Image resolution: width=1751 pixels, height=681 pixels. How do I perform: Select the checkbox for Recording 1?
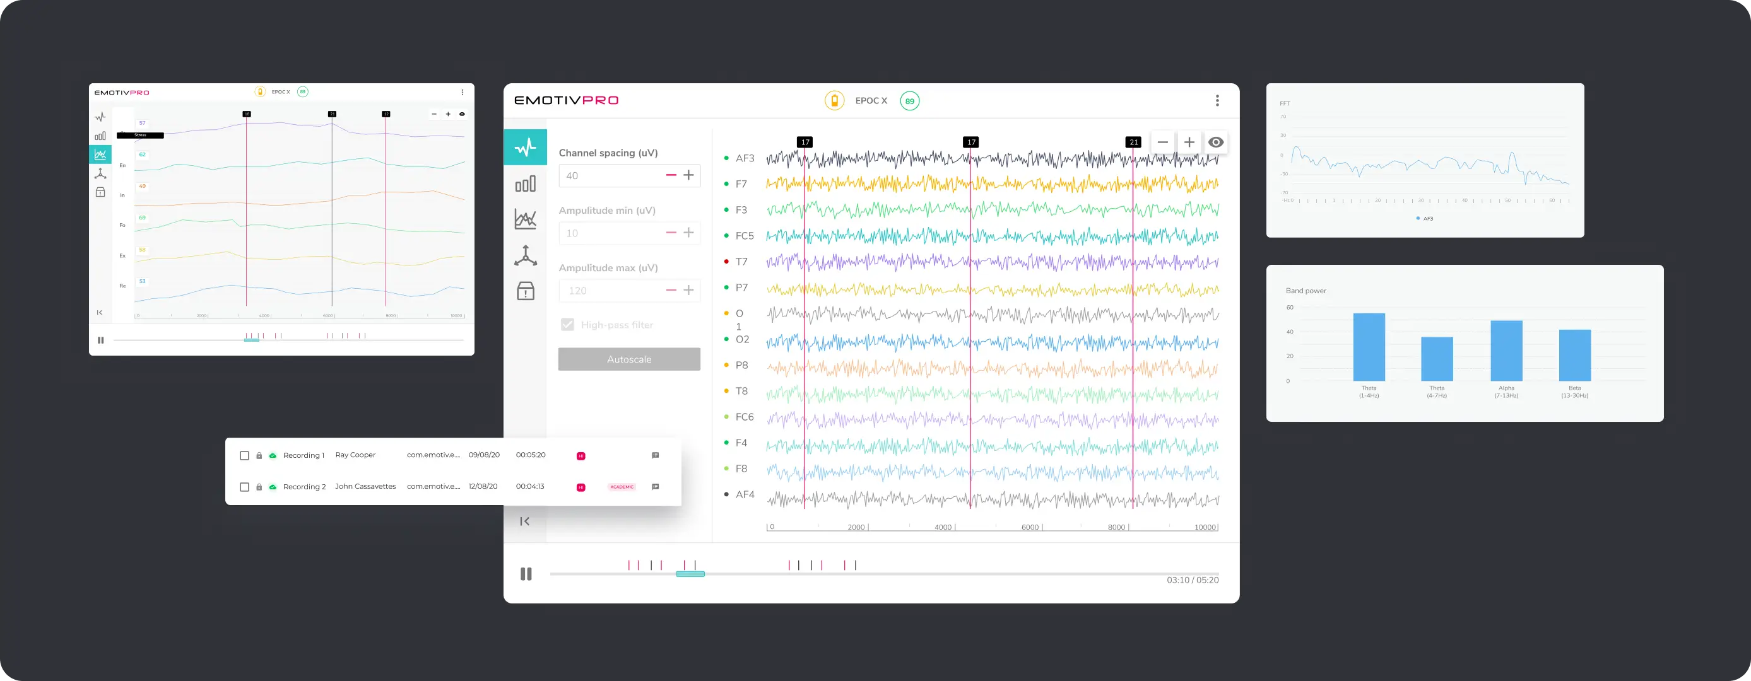pyautogui.click(x=245, y=456)
